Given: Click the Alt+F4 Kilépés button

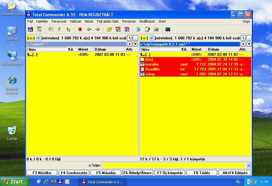Looking at the screenshot, I should [x=235, y=173].
